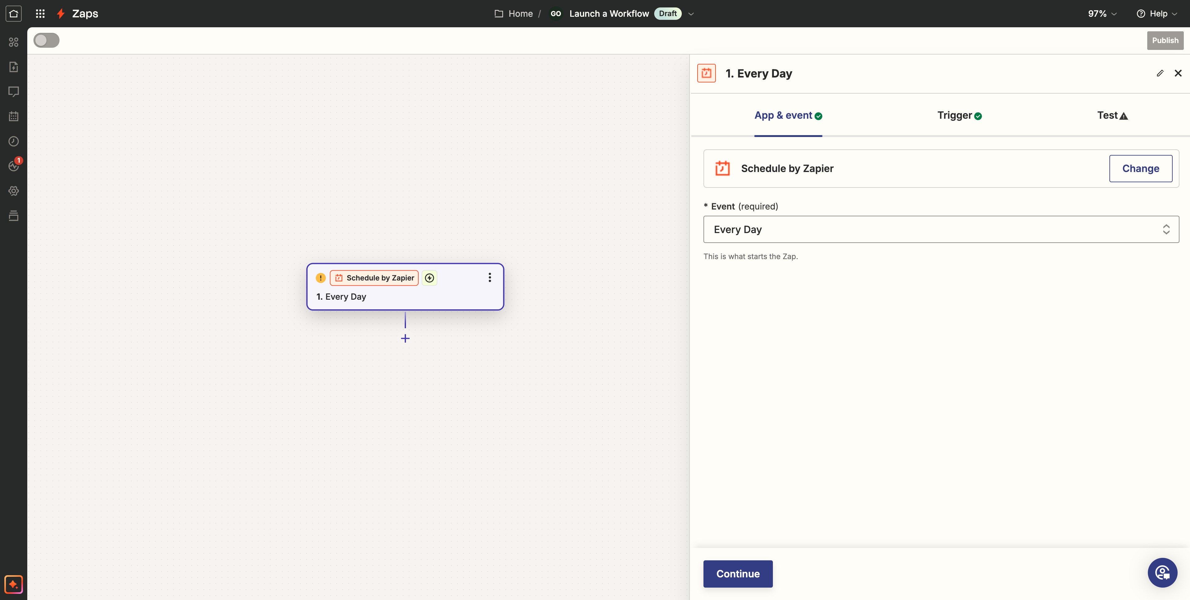1190x600 pixels.
Task: Open the support chat bubble
Action: [x=1162, y=573]
